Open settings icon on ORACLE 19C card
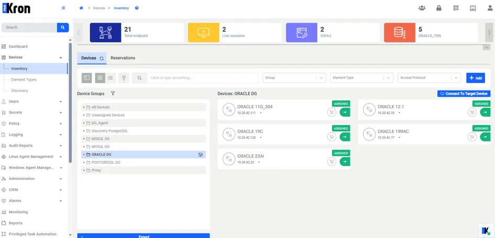Screen dimensions: 495x238 pyautogui.click(x=332, y=137)
